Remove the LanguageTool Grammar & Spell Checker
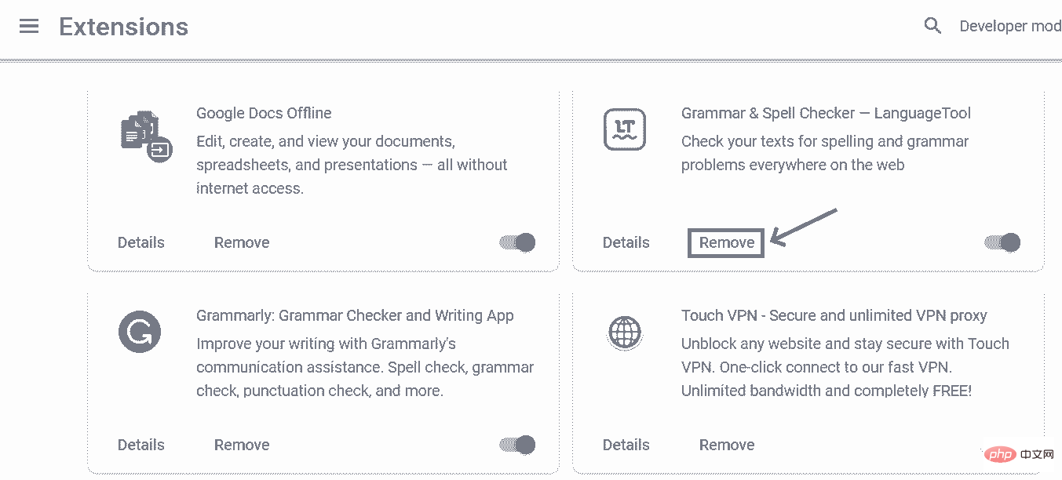 [727, 242]
